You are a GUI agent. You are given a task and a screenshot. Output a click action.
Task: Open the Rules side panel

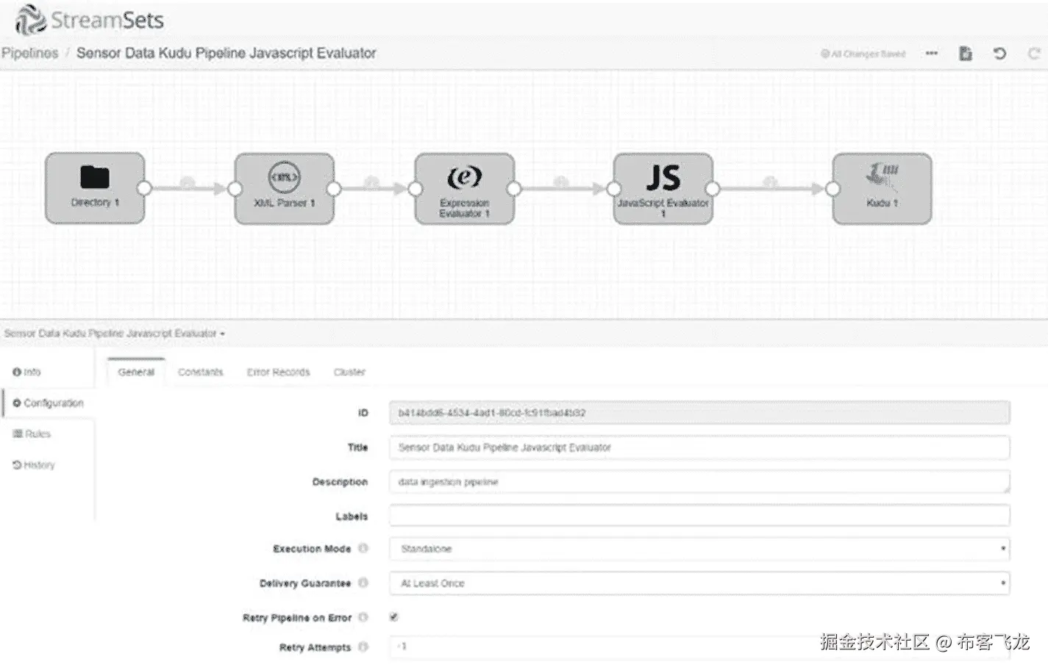click(32, 434)
